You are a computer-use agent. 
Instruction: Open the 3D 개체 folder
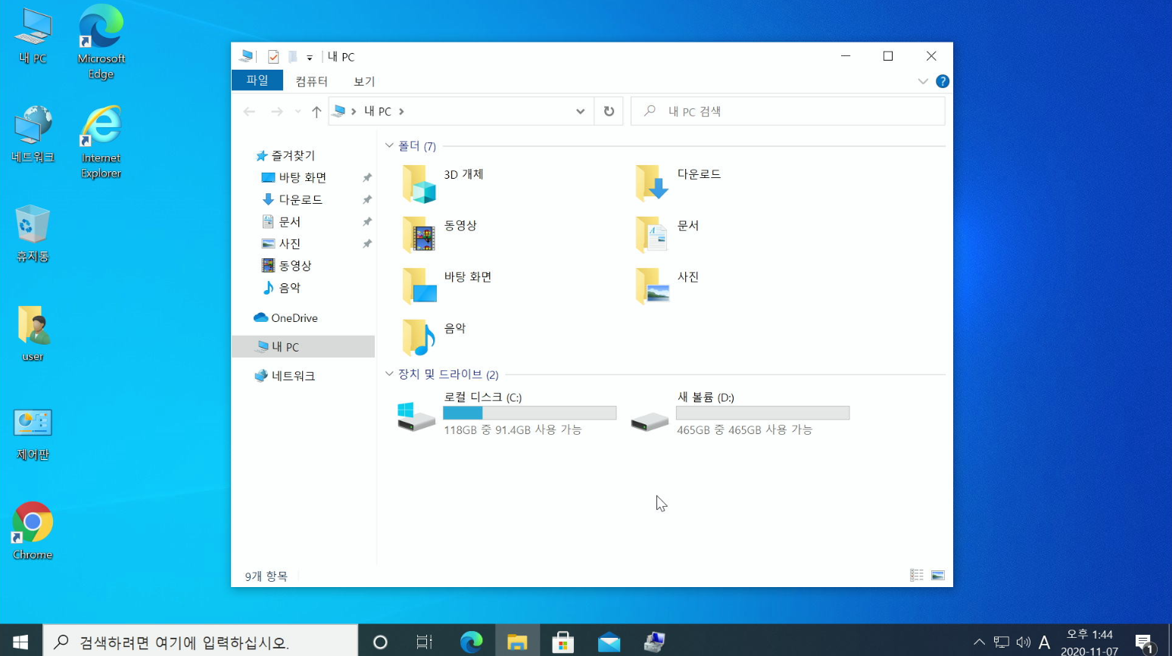point(443,183)
